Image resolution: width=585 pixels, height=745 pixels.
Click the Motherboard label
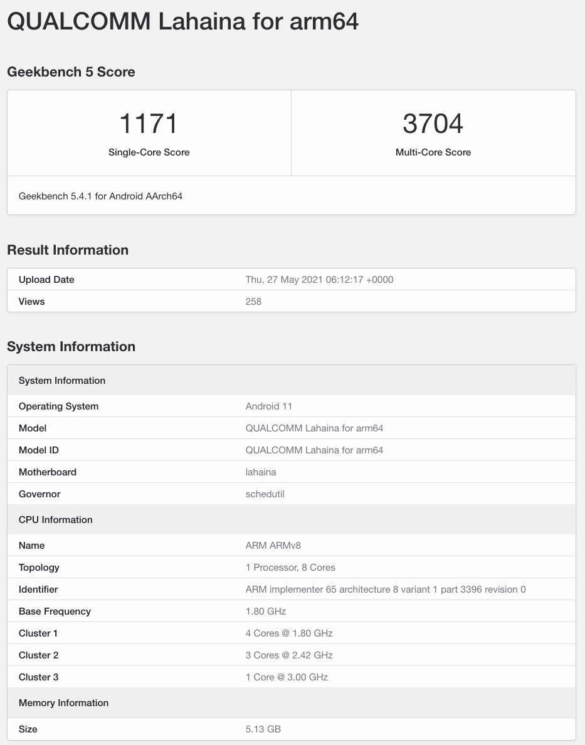[x=48, y=472]
